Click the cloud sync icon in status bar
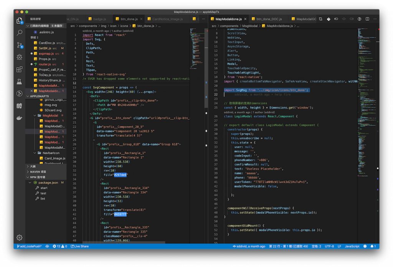This screenshot has height=267, width=393. (47, 246)
